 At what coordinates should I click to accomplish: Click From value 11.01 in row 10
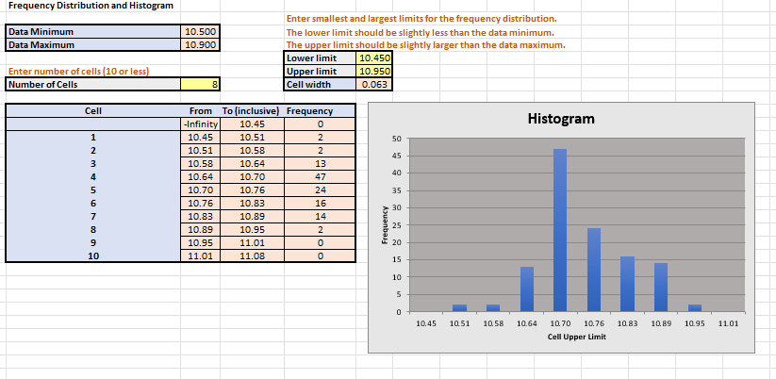(x=201, y=255)
